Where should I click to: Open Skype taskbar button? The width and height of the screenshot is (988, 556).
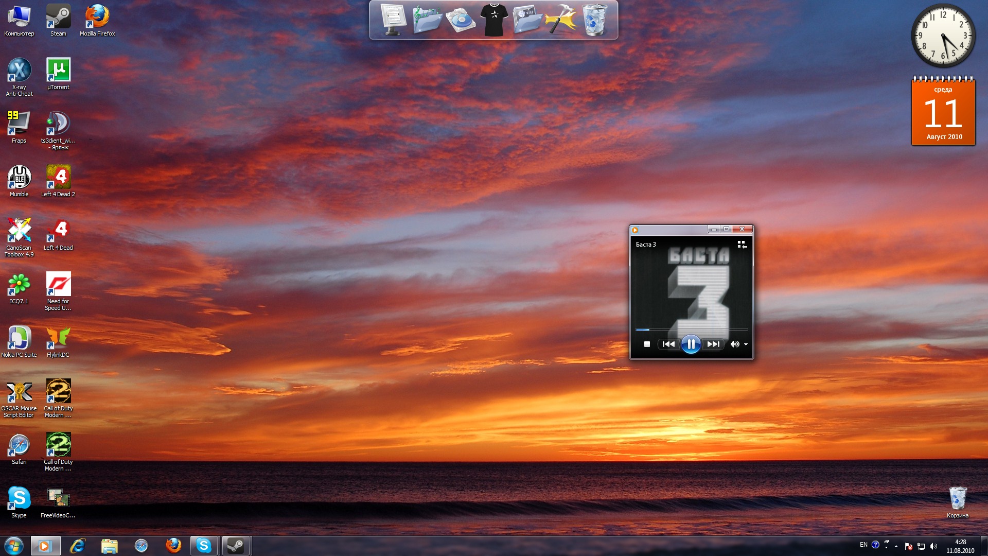[x=204, y=546]
